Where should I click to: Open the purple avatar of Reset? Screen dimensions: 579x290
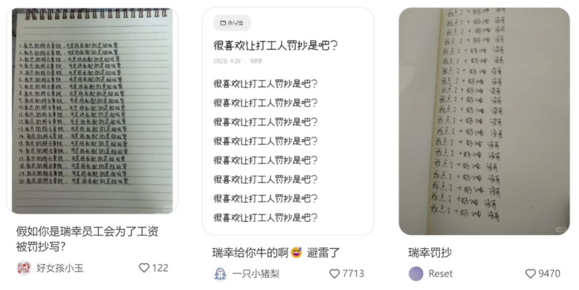[416, 274]
